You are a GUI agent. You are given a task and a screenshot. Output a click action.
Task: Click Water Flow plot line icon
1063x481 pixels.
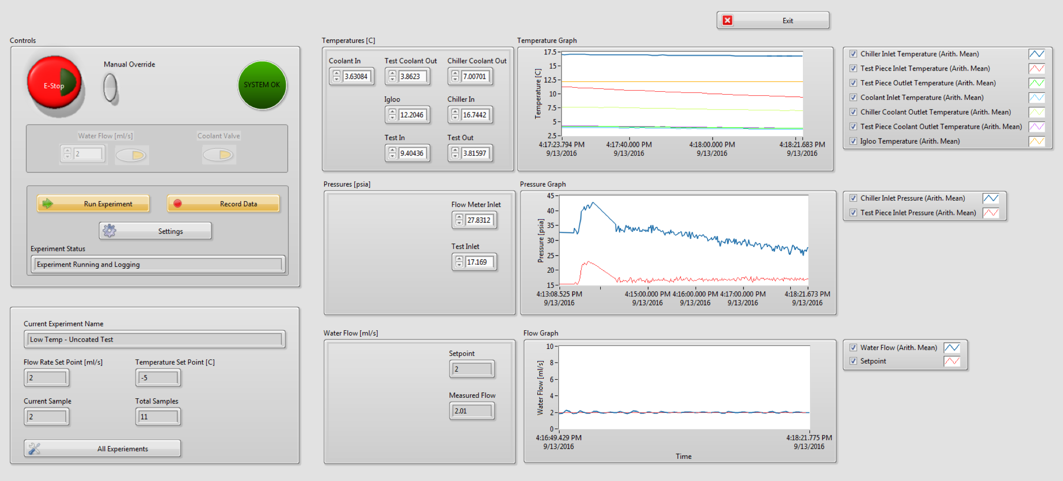click(952, 347)
